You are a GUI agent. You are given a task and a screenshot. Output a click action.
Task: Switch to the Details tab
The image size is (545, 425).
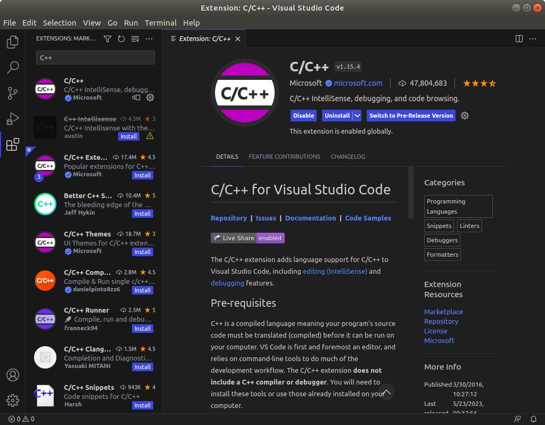click(227, 157)
